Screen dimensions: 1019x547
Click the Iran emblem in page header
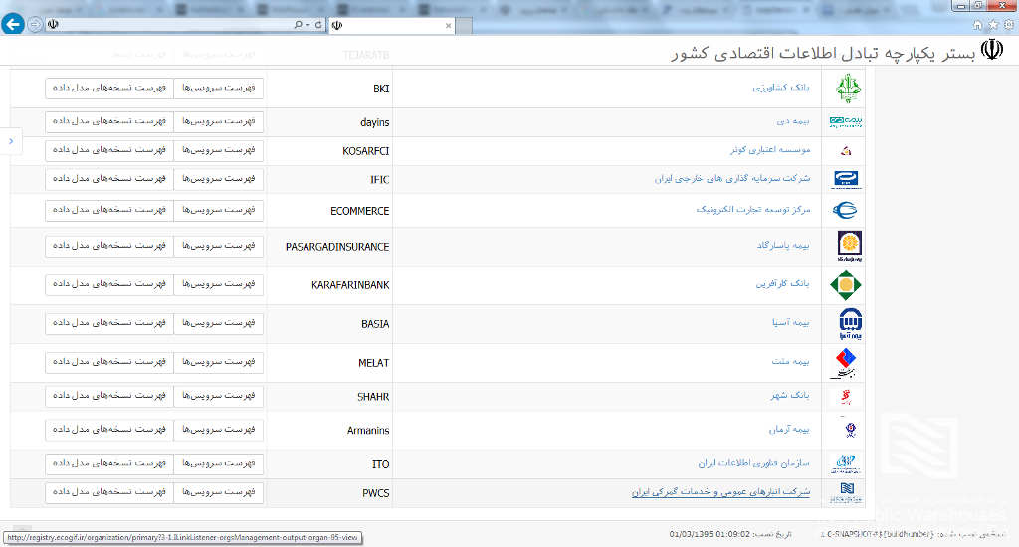coord(992,50)
